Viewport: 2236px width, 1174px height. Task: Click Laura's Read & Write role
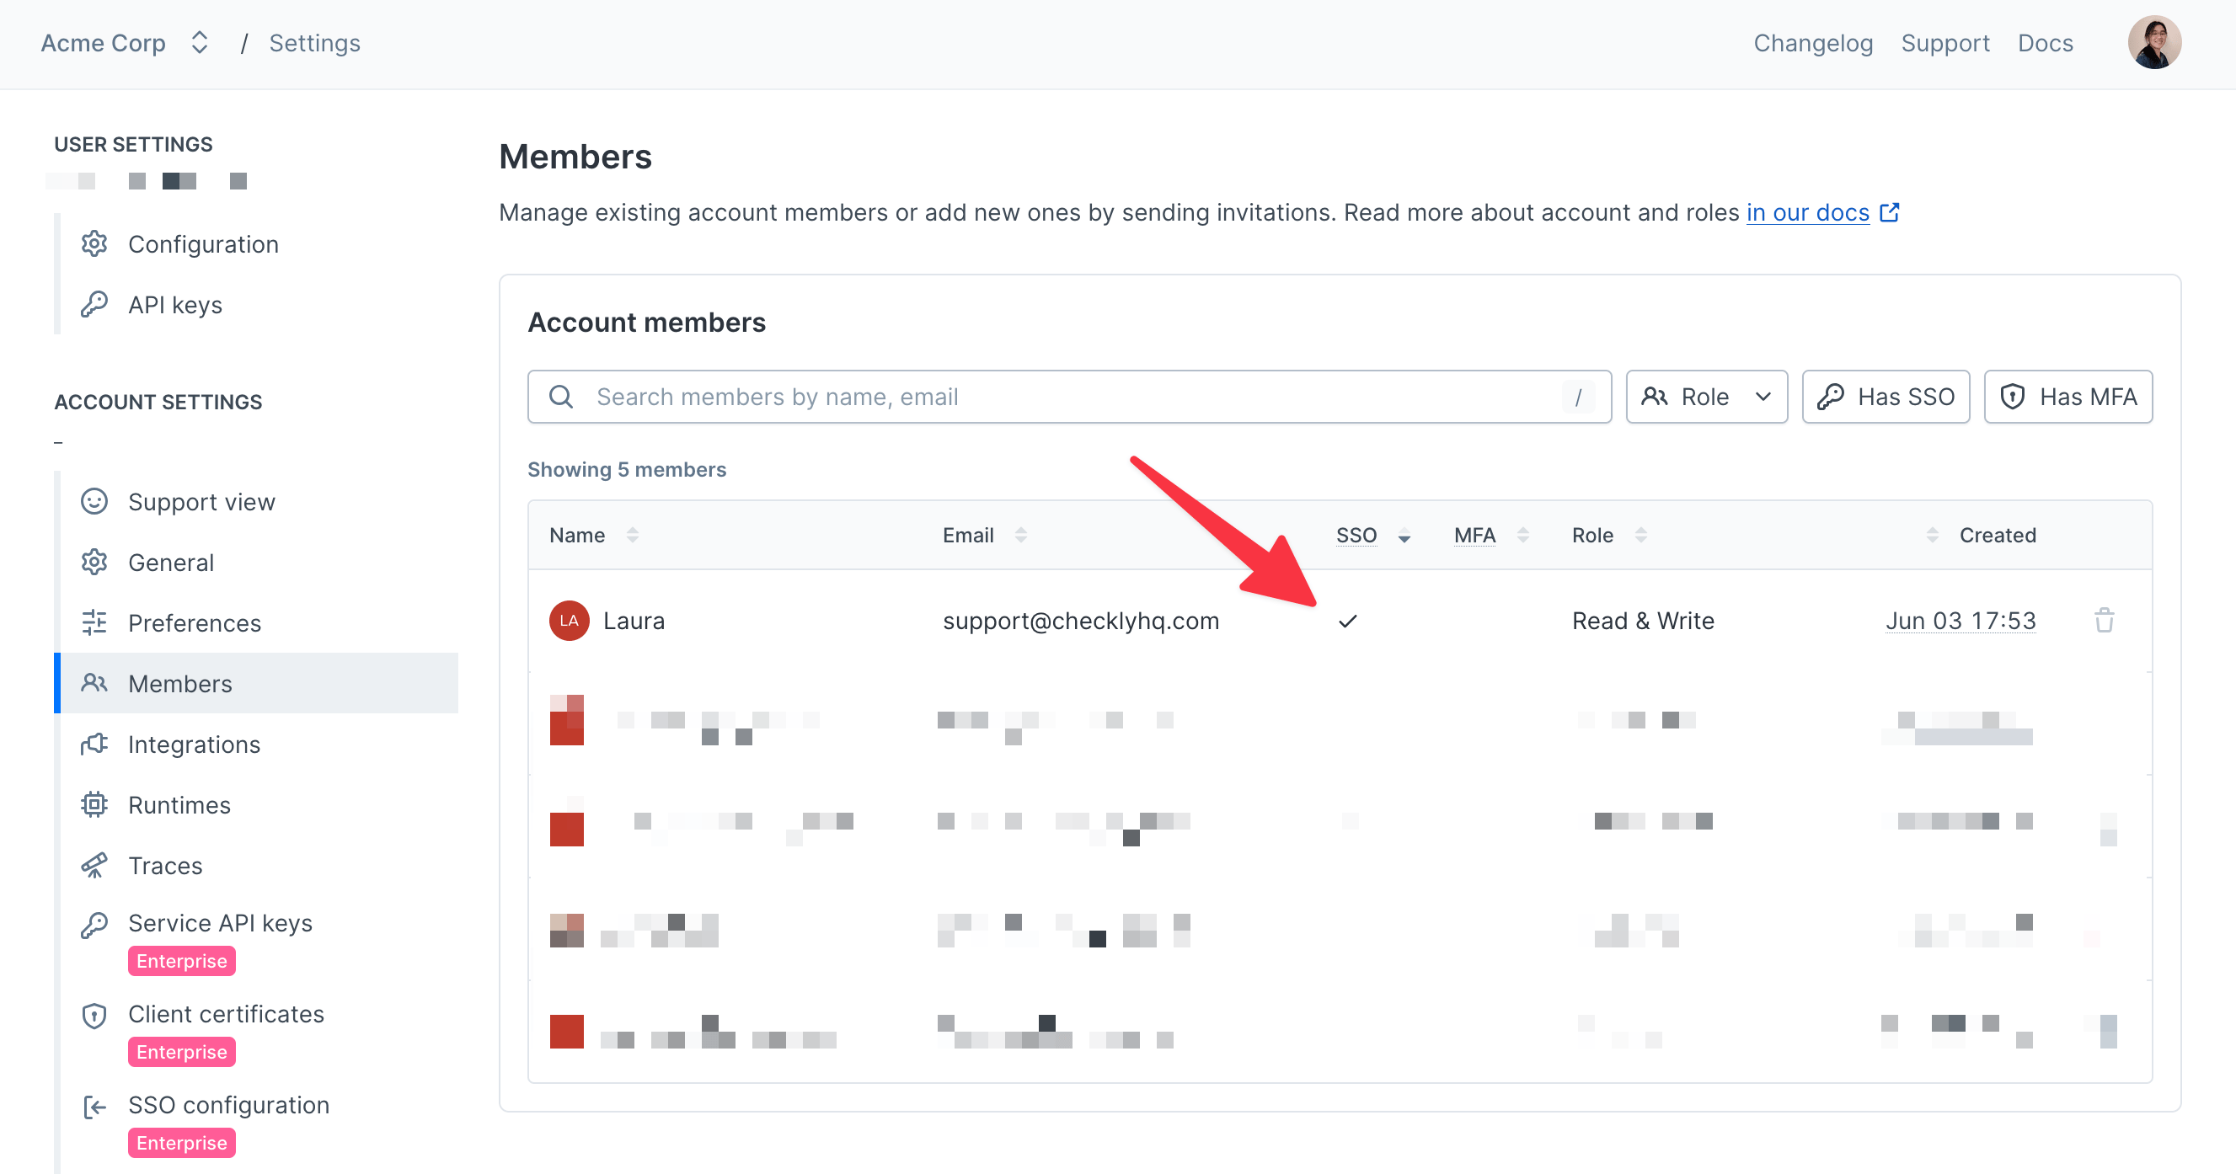tap(1643, 621)
